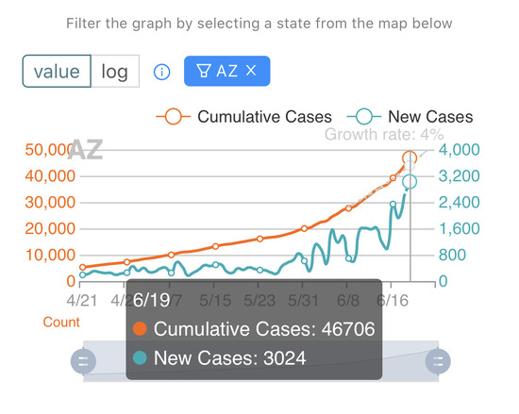Click the orange Count axis label
519x414 pixels.
pyautogui.click(x=61, y=323)
